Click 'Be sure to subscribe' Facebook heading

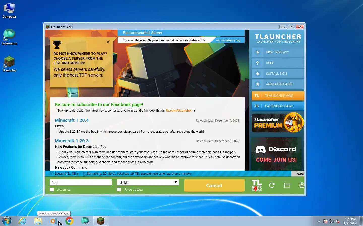point(99,105)
